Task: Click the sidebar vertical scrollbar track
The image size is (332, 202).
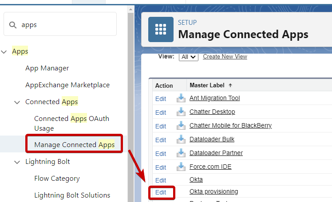Action: 130,107
